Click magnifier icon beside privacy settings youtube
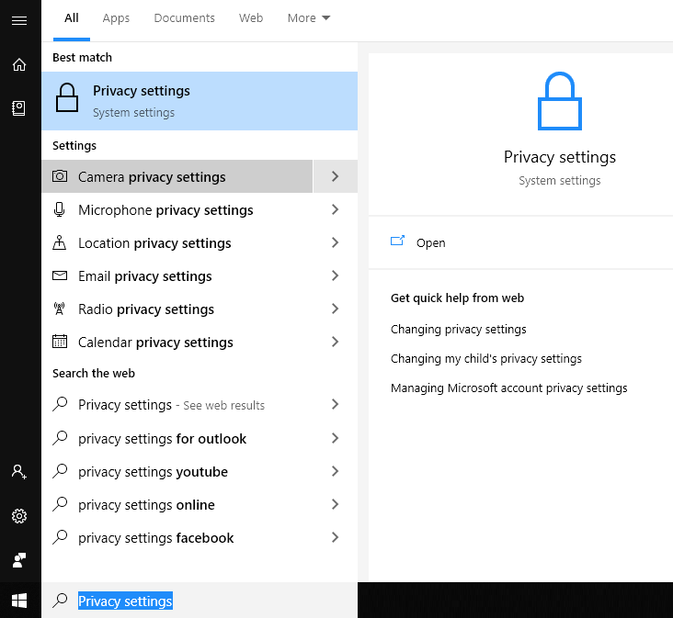Viewport: 673px width, 618px height. coord(60,471)
